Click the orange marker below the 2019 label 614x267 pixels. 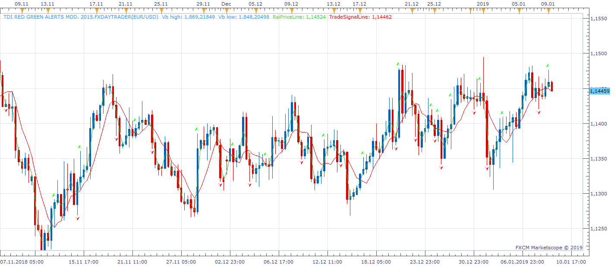point(482,10)
